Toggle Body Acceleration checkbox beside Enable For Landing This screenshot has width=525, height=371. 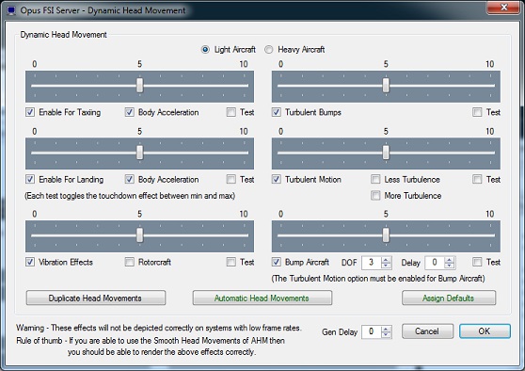pos(130,179)
